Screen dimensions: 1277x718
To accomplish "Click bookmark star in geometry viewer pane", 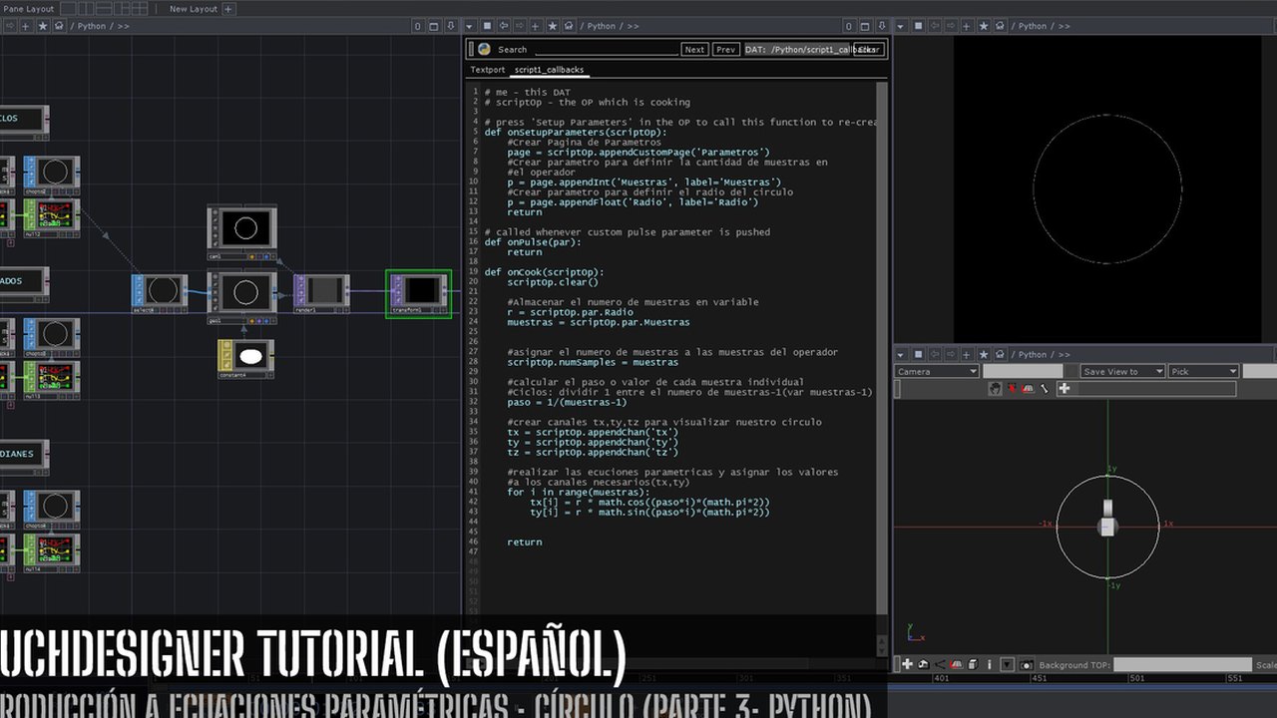I will 984,355.
